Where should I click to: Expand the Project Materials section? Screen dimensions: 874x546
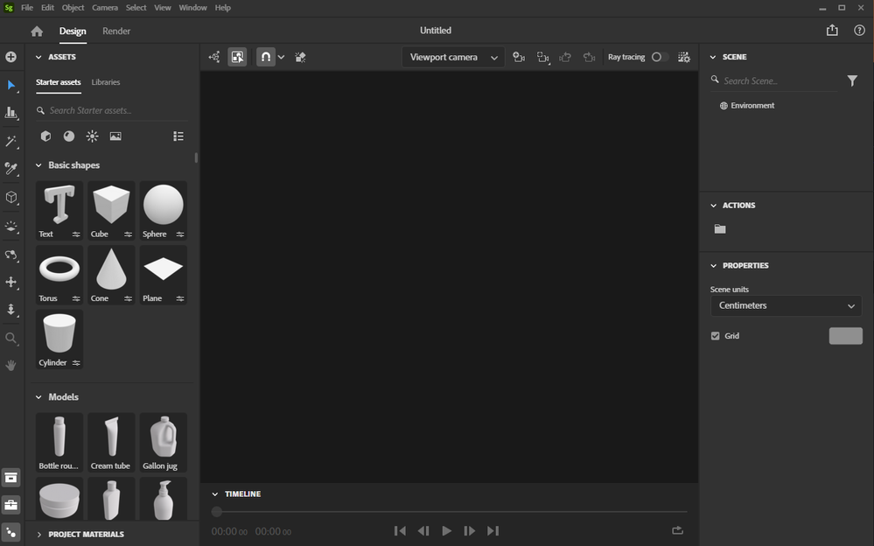(38, 534)
